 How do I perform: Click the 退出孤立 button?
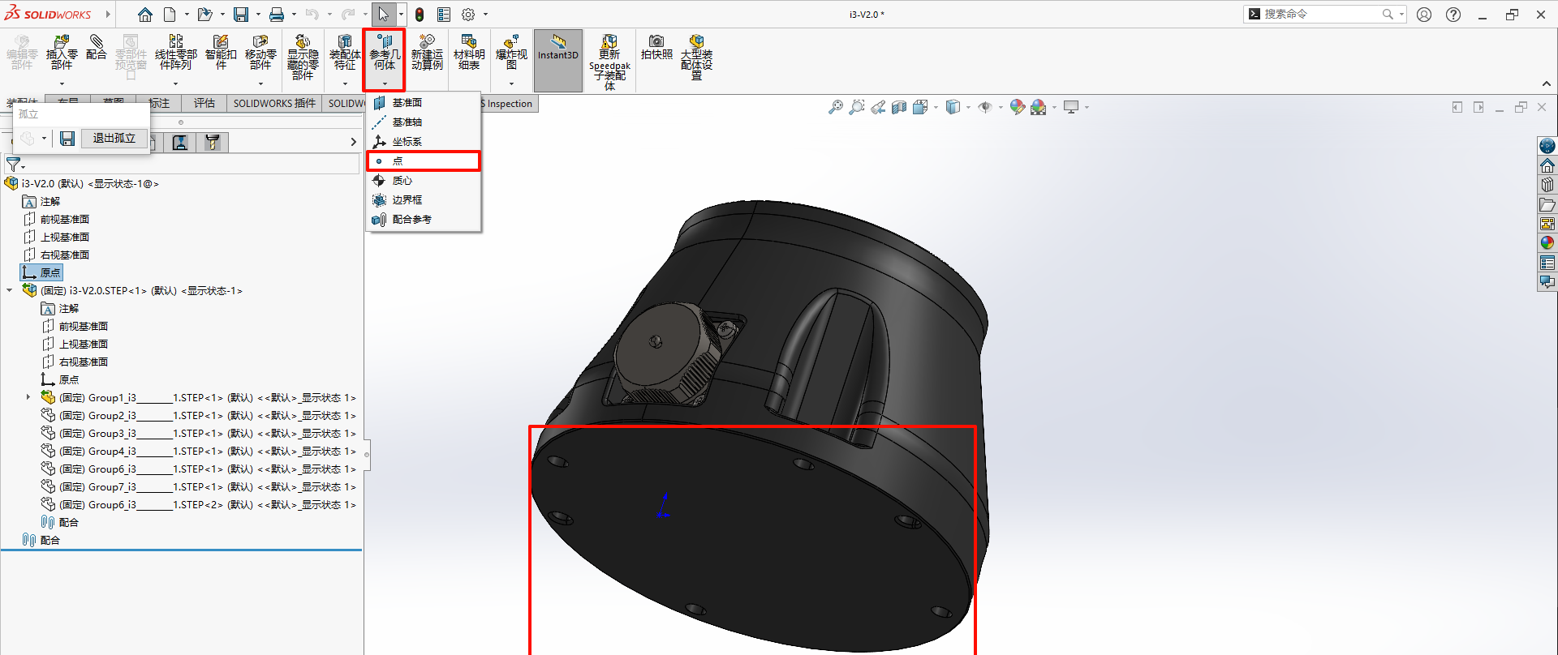114,139
